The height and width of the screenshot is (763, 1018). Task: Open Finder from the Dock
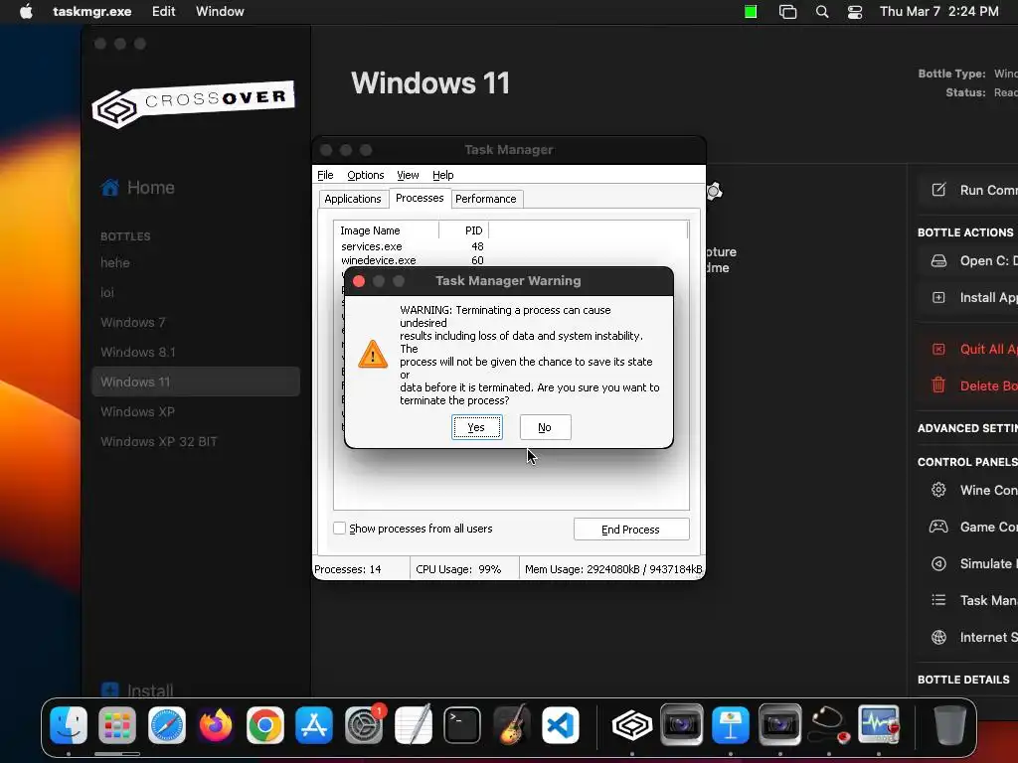[69, 724]
